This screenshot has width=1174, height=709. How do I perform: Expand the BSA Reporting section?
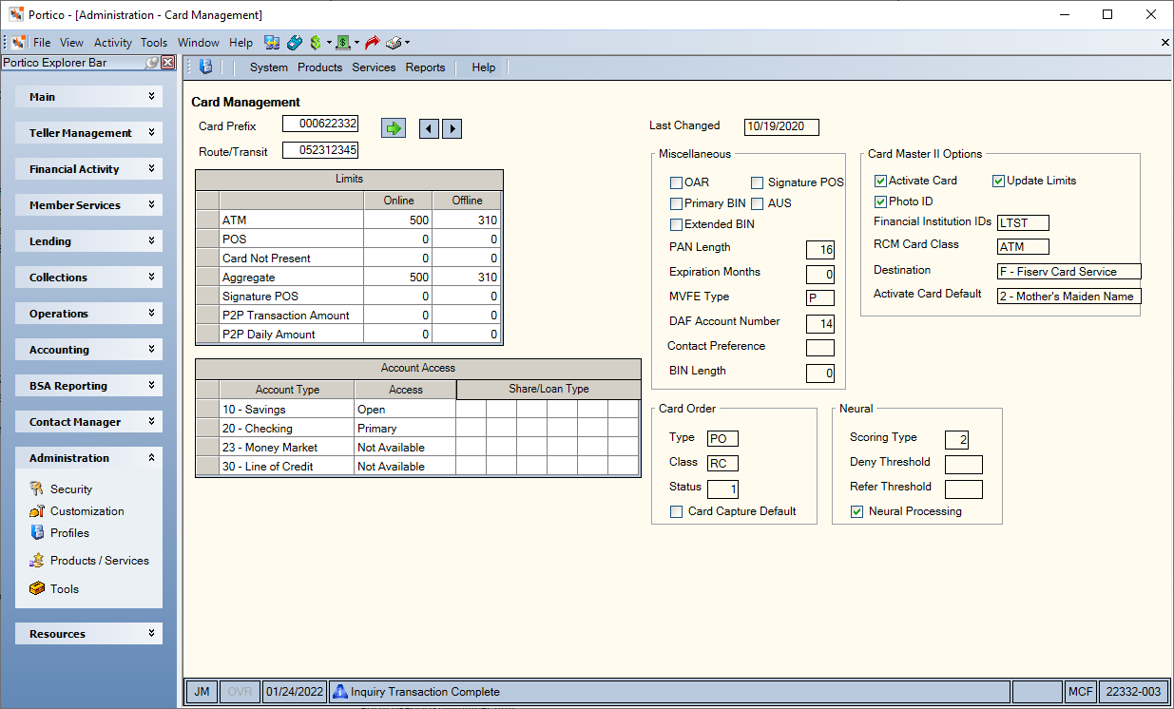pos(88,386)
